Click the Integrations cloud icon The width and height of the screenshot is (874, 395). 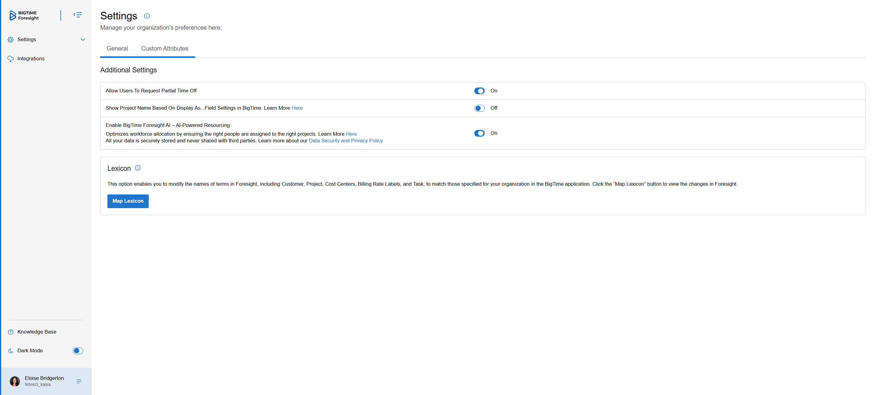[11, 58]
